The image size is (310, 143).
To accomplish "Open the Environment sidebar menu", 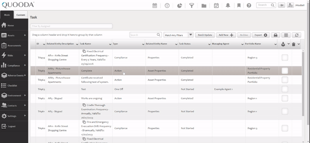I will point(14,96).
